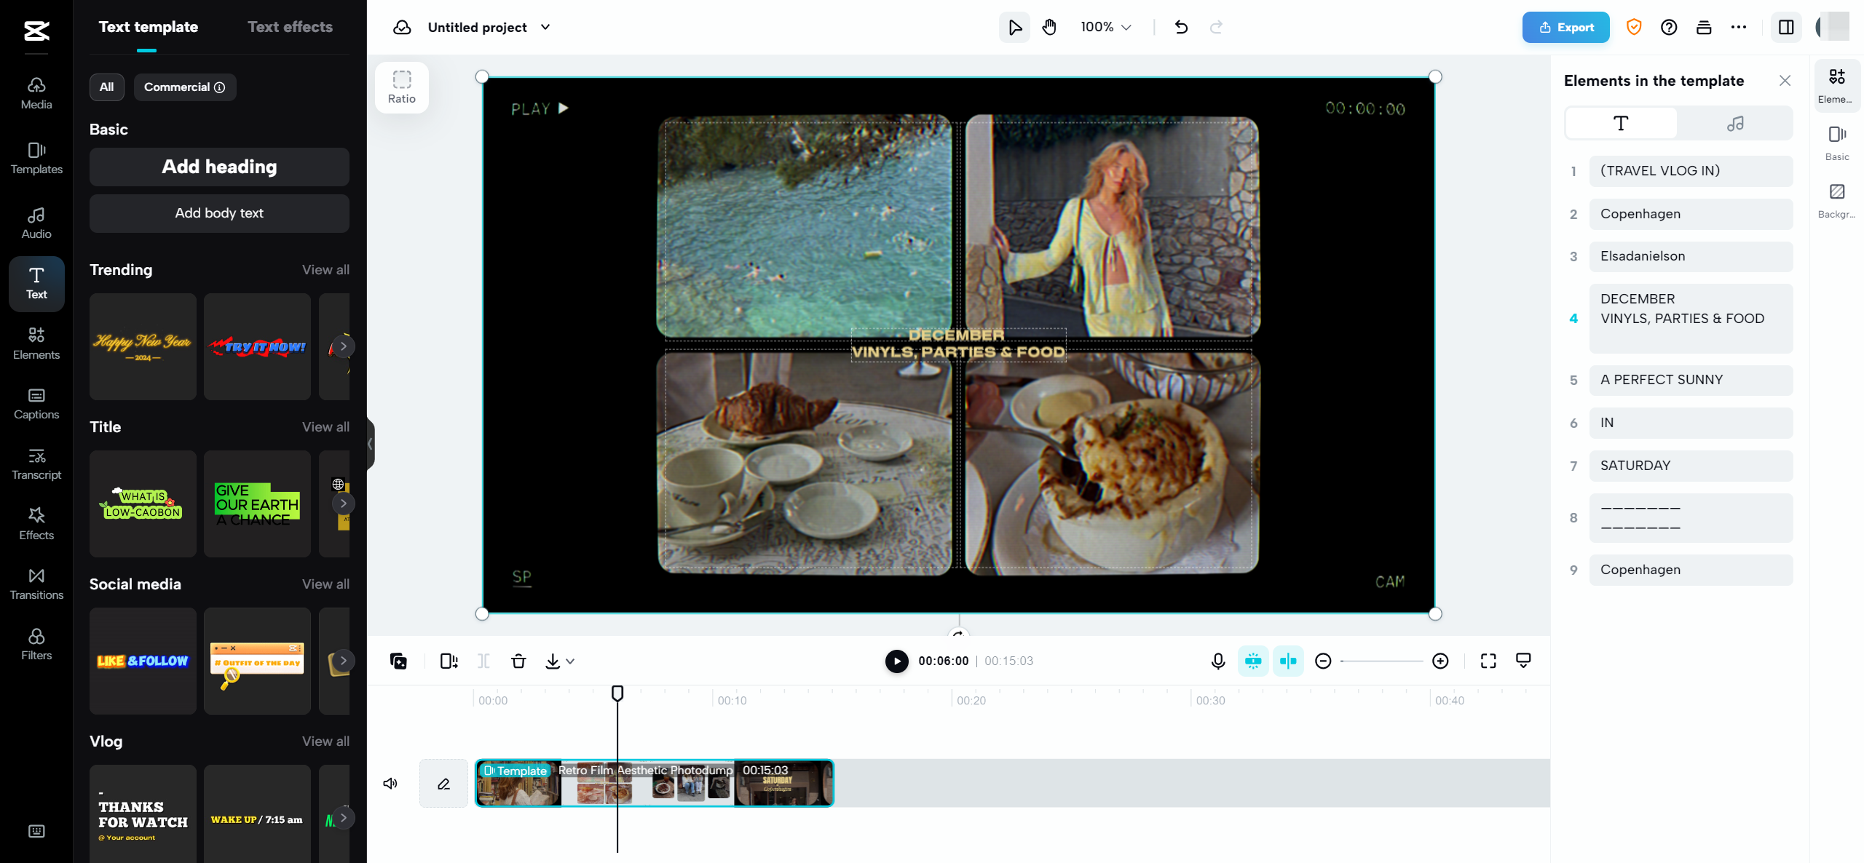Expand the Untitled project dropdown

545,27
